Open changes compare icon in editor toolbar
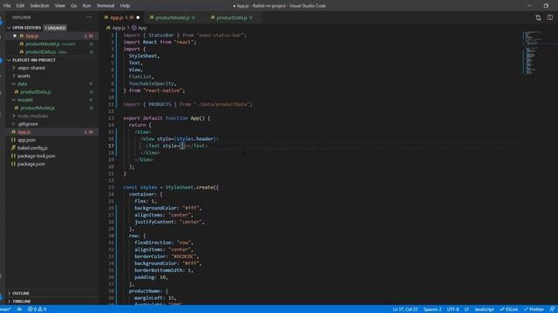Image resolution: width=558 pixels, height=313 pixels. coord(538,17)
